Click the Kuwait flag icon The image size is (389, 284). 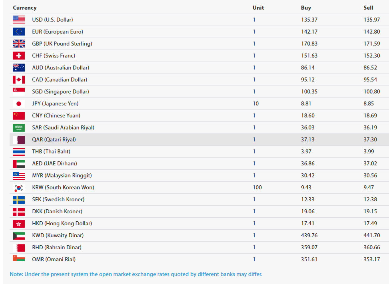19,235
